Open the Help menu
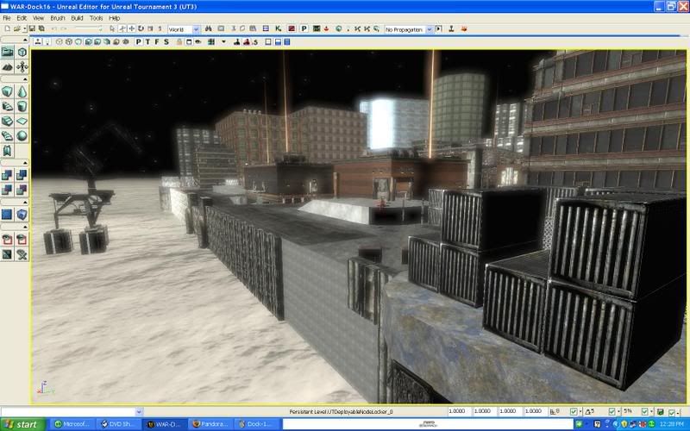 coord(114,18)
